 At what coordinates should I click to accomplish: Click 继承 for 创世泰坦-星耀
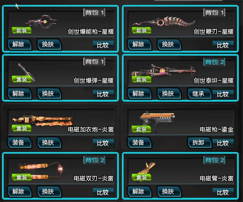click(x=199, y=94)
